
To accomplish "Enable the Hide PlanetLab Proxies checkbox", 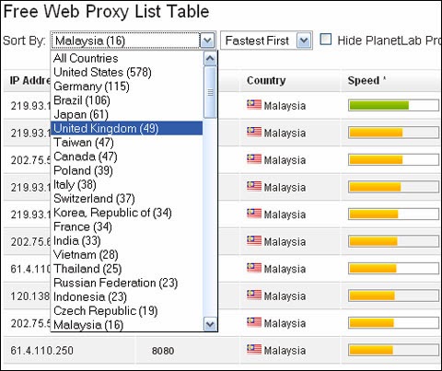I will pyautogui.click(x=326, y=40).
